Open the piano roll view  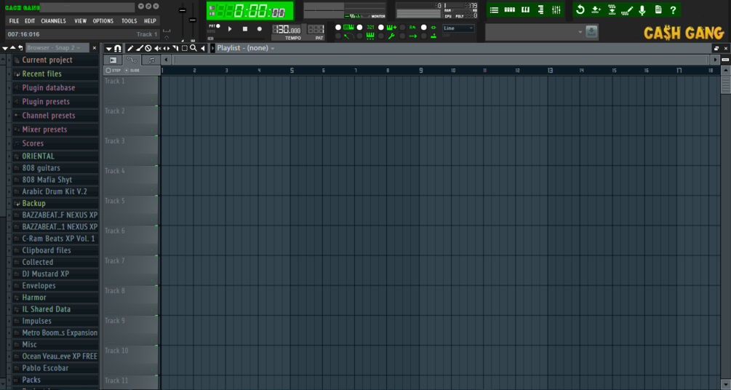tap(525, 9)
